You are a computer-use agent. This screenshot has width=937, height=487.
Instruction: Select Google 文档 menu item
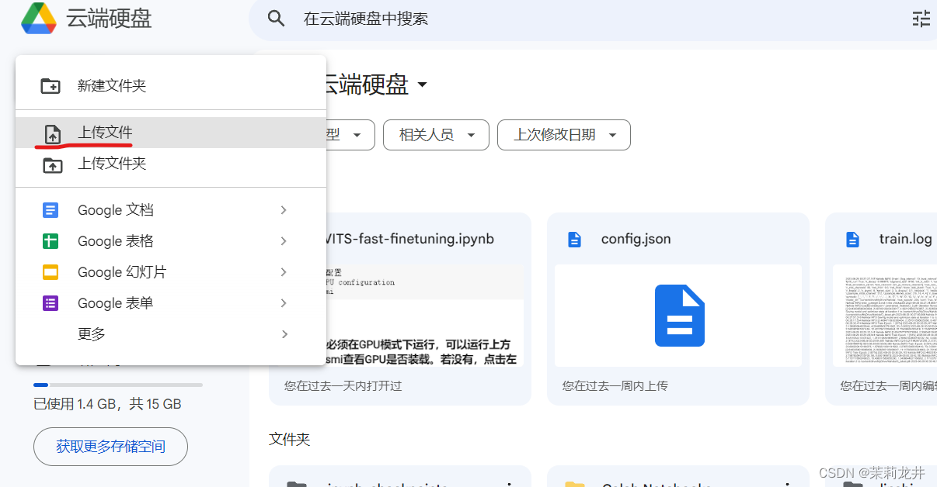tap(171, 210)
